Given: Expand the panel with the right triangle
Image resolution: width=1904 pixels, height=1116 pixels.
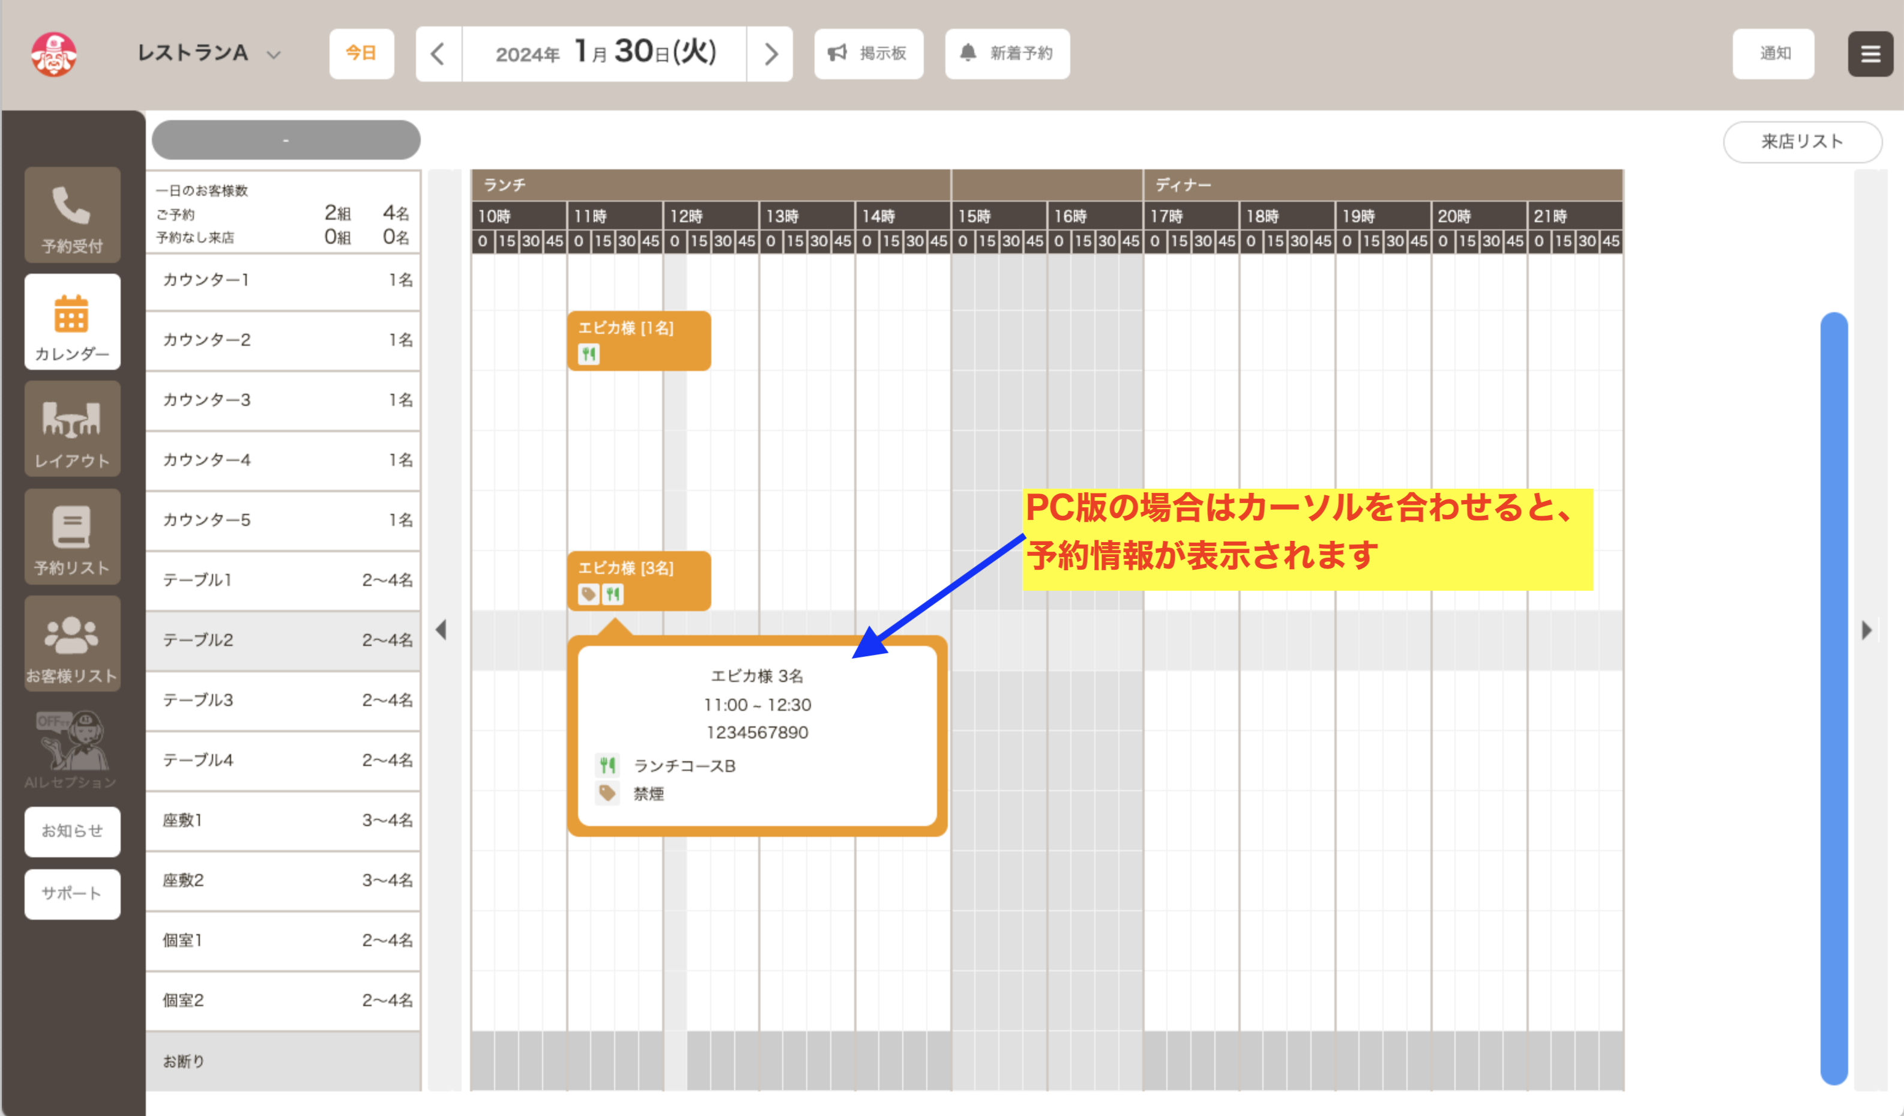Looking at the screenshot, I should [1867, 629].
